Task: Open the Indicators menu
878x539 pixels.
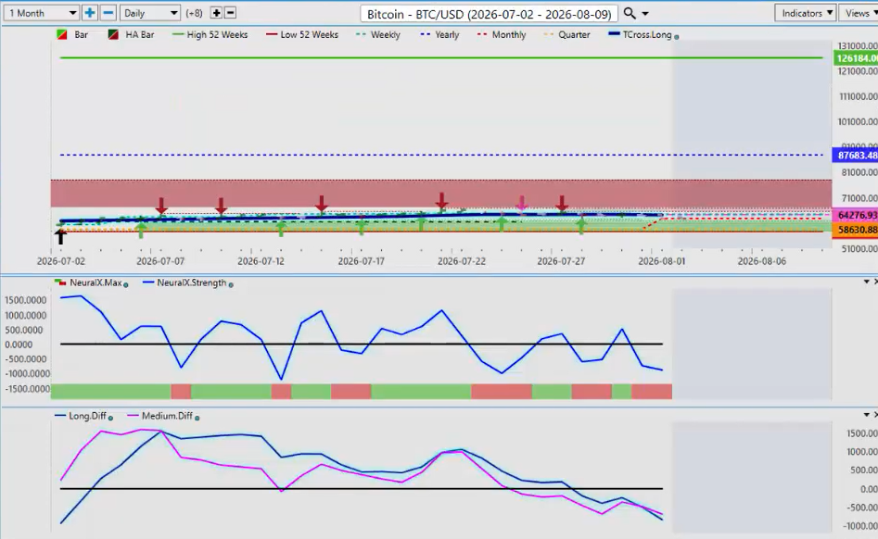Action: coord(805,13)
